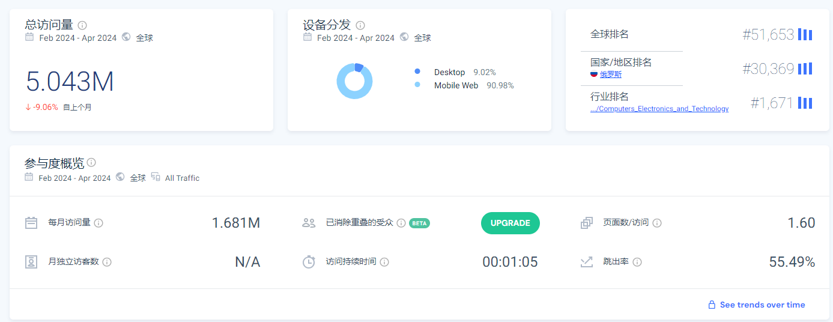This screenshot has height=322, width=833.
Task: Open See trends over time link
Action: click(762, 305)
